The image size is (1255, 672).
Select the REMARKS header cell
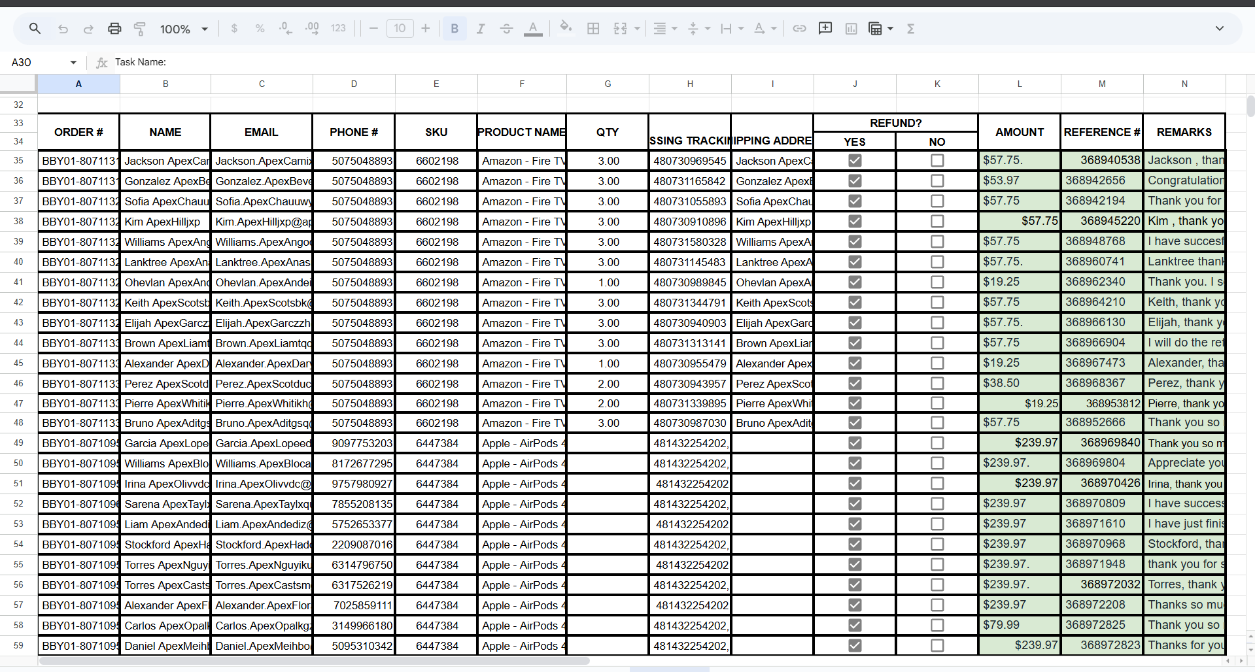pos(1184,132)
